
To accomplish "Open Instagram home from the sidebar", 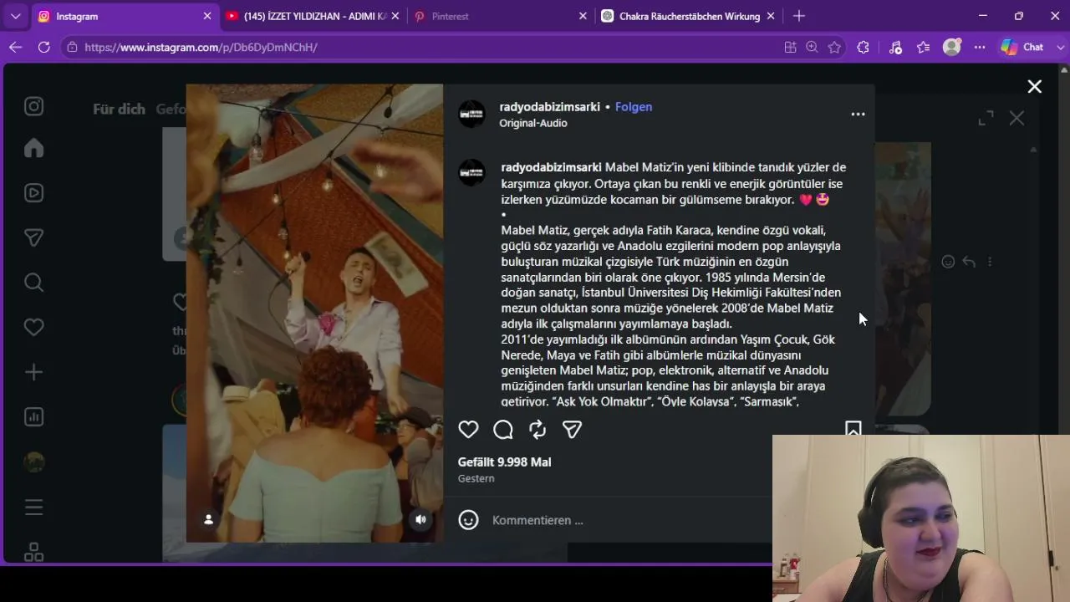I will 33,148.
